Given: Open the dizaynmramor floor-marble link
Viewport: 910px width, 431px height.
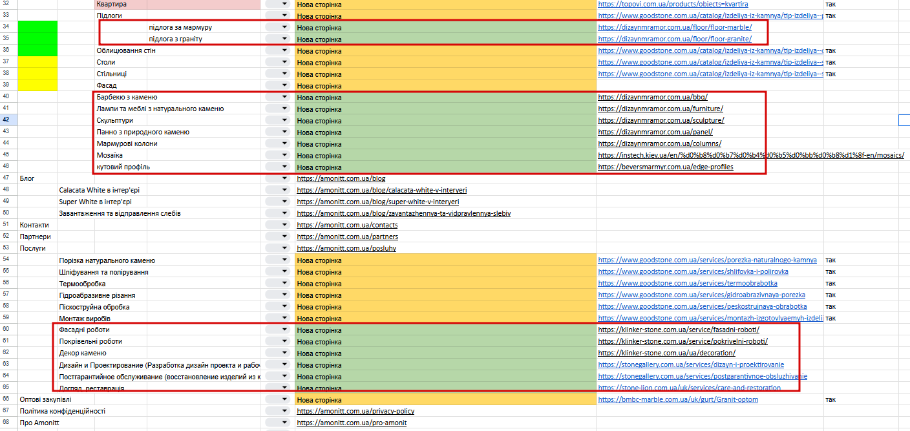Looking at the screenshot, I should pyautogui.click(x=675, y=28).
